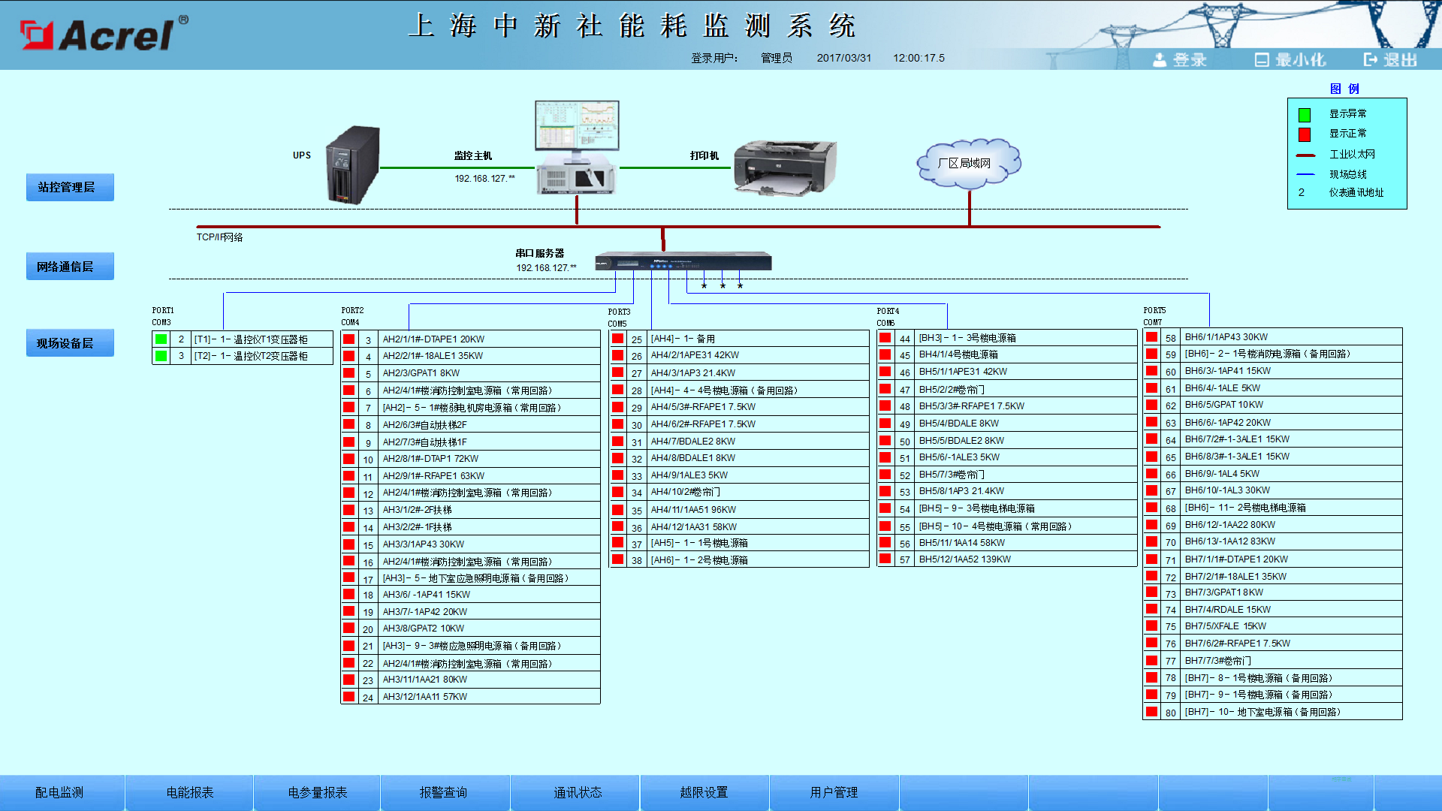The height and width of the screenshot is (811, 1442).
Task: Click red status square for address 58
Action: pyautogui.click(x=1151, y=337)
